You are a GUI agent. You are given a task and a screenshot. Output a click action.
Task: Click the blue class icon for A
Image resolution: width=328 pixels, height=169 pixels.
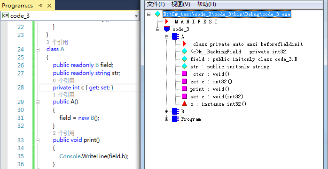[175, 37]
